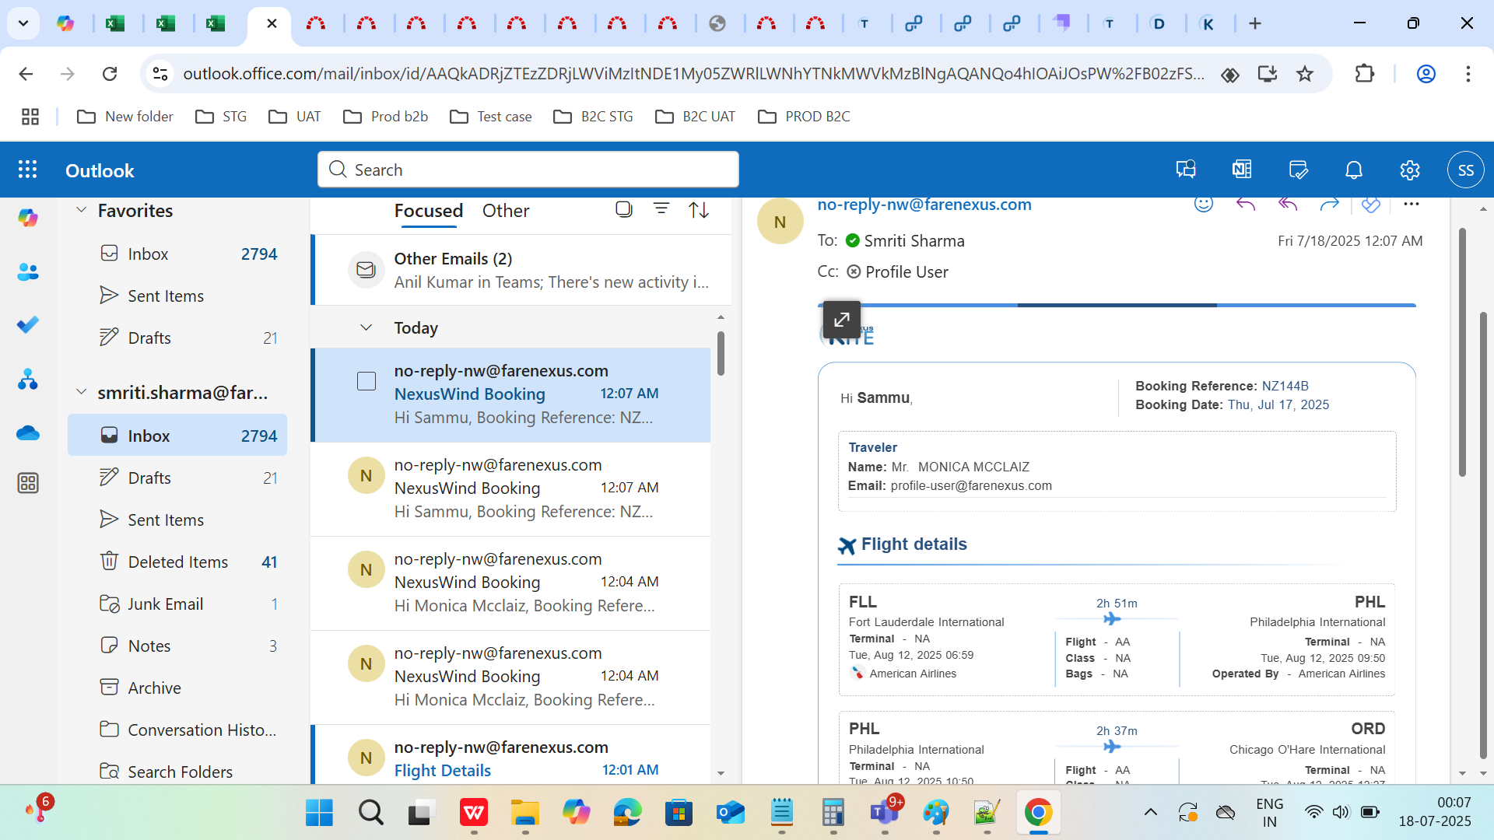Viewport: 1494px width, 840px height.
Task: Open Favorites Inbox folder
Action: tap(177, 254)
